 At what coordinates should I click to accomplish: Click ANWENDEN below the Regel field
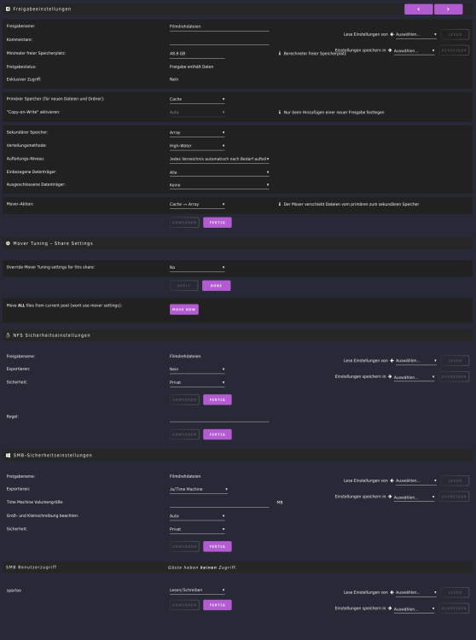[184, 434]
